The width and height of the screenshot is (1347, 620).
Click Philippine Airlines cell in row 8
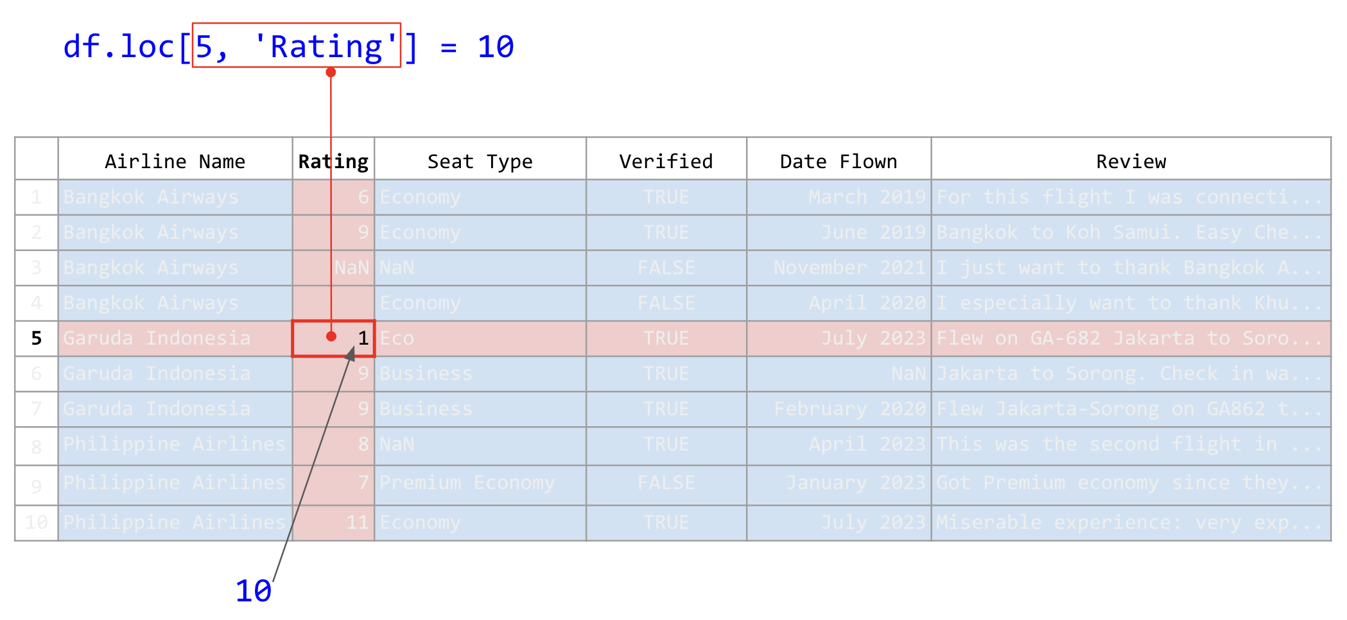pos(175,445)
